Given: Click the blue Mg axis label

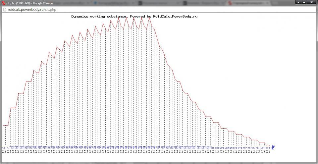Looking at the screenshot, I should tap(273, 147).
